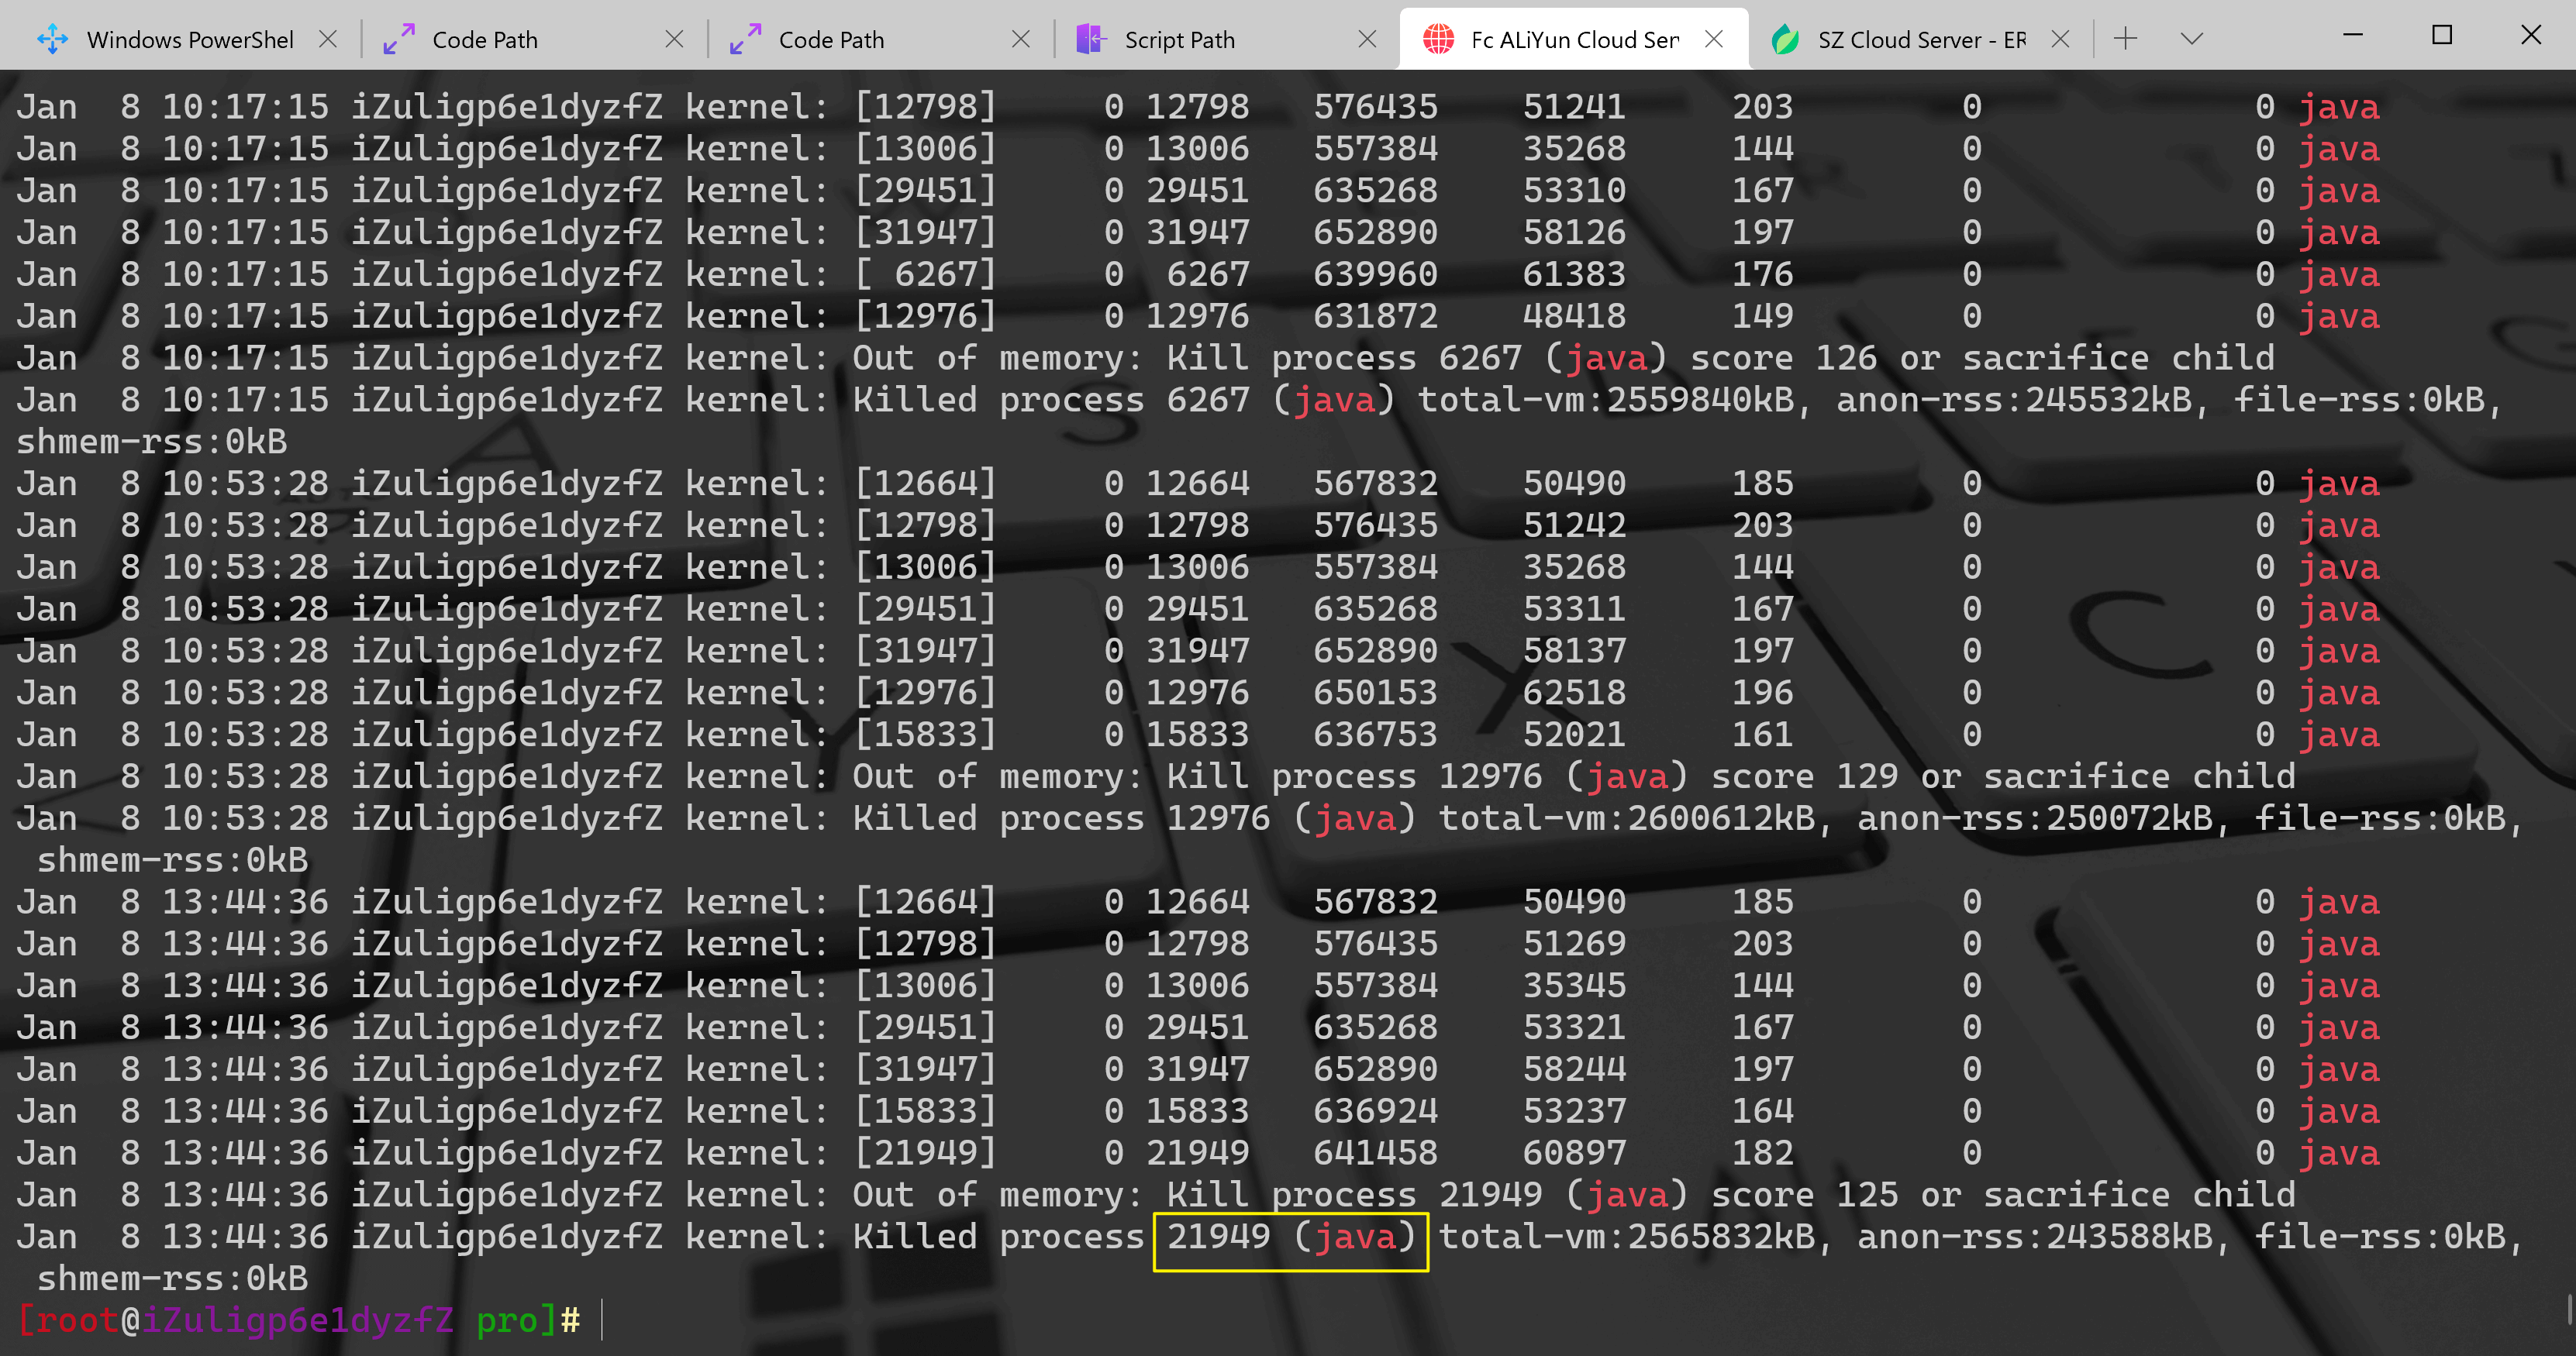Expand the new tab profile dropdown chevron

coord(2191,39)
